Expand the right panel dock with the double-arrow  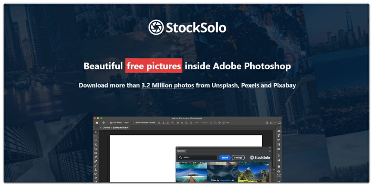pos(280,126)
